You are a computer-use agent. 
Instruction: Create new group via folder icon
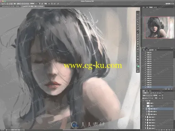pos(167,130)
